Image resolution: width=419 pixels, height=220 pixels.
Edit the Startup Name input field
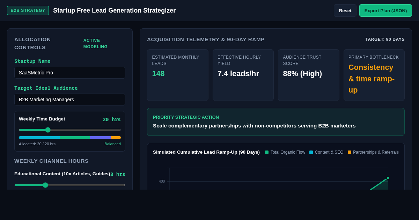[70, 73]
